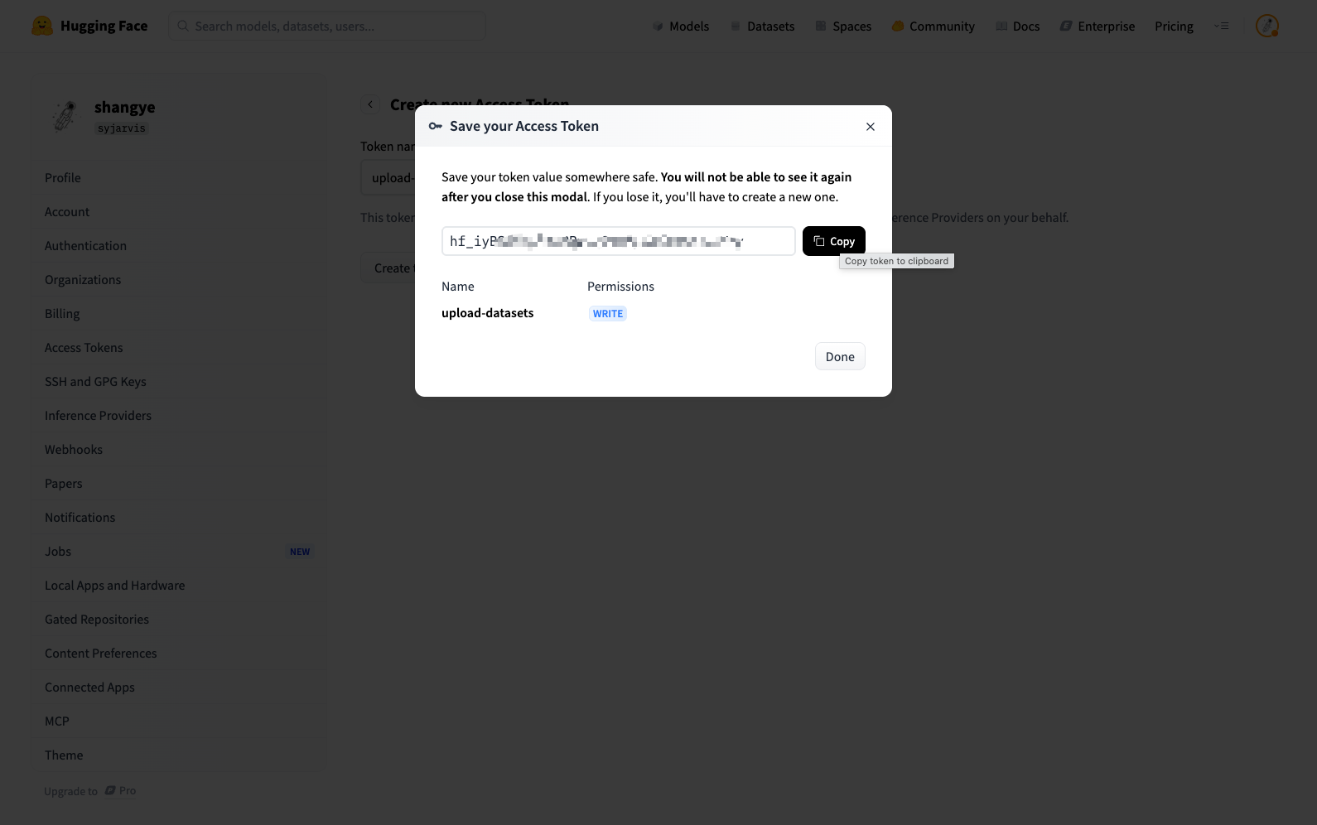The height and width of the screenshot is (825, 1317).
Task: Close the Save your Access Token dialog
Action: click(870, 127)
